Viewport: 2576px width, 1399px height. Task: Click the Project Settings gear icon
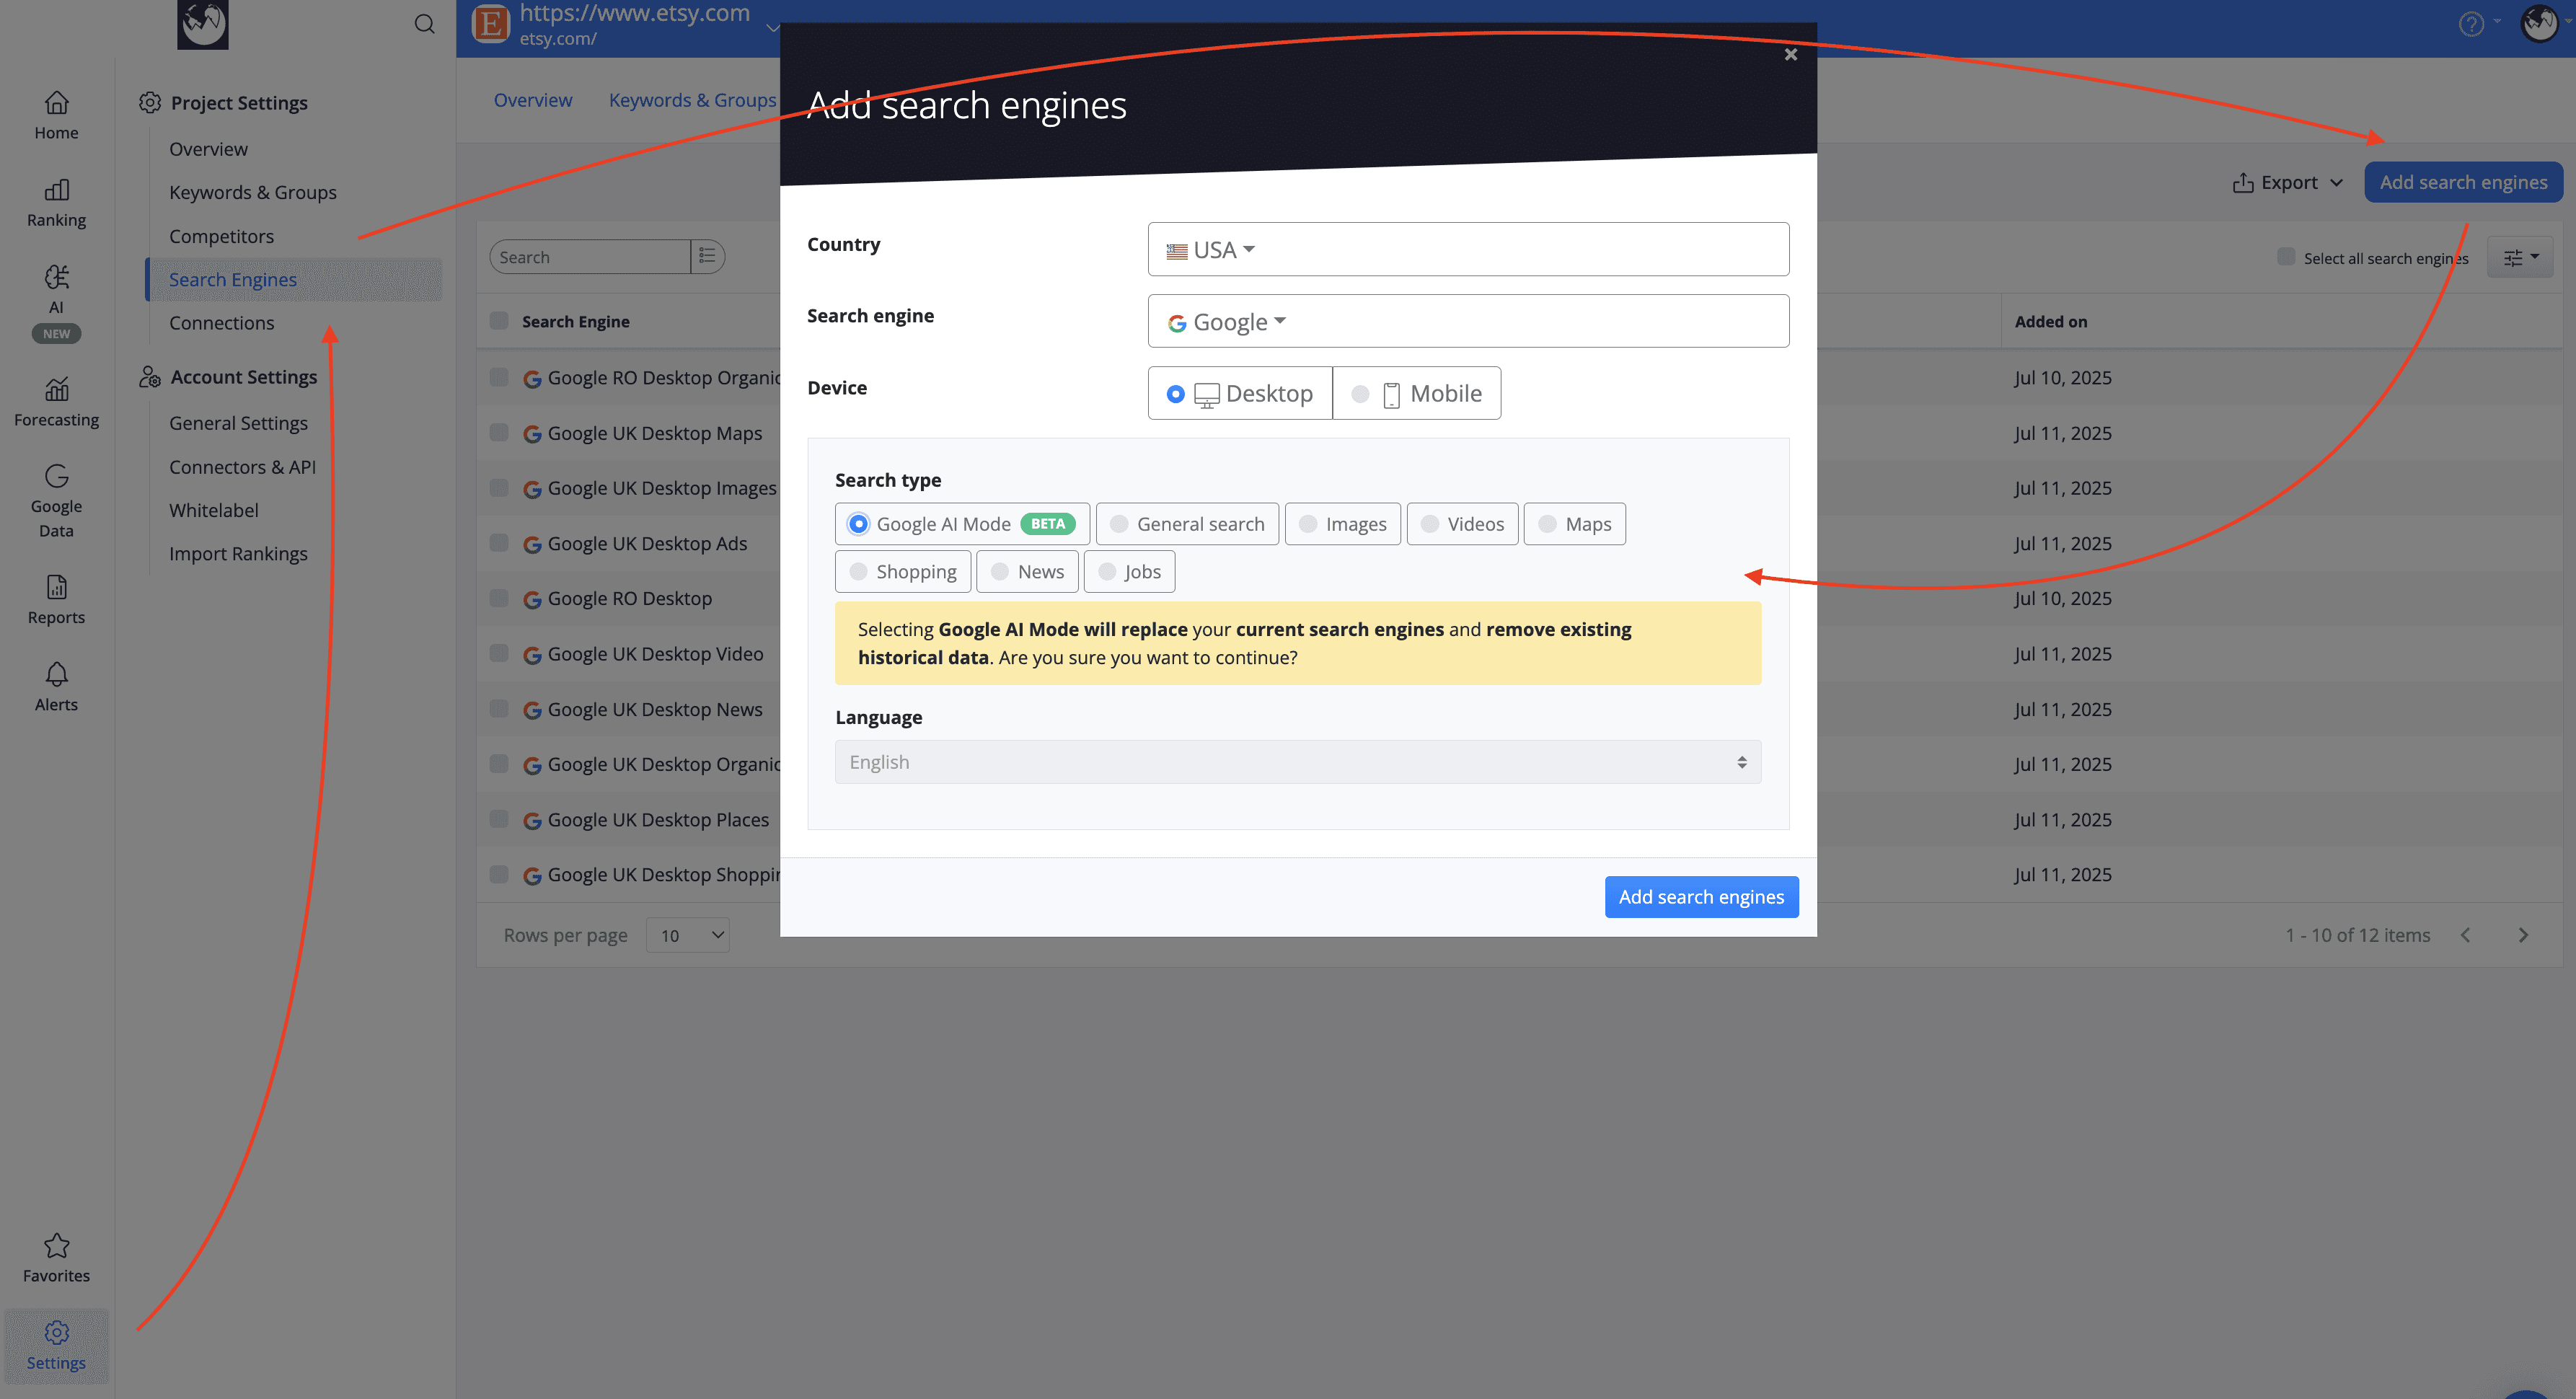[x=150, y=102]
